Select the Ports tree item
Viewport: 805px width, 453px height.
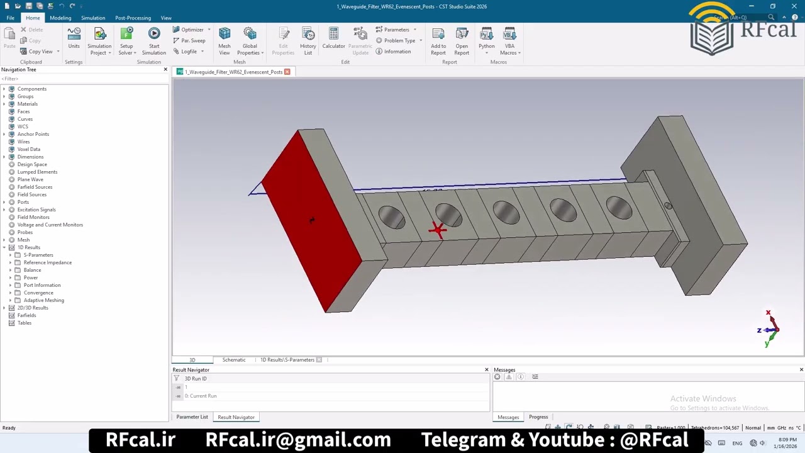(x=23, y=202)
